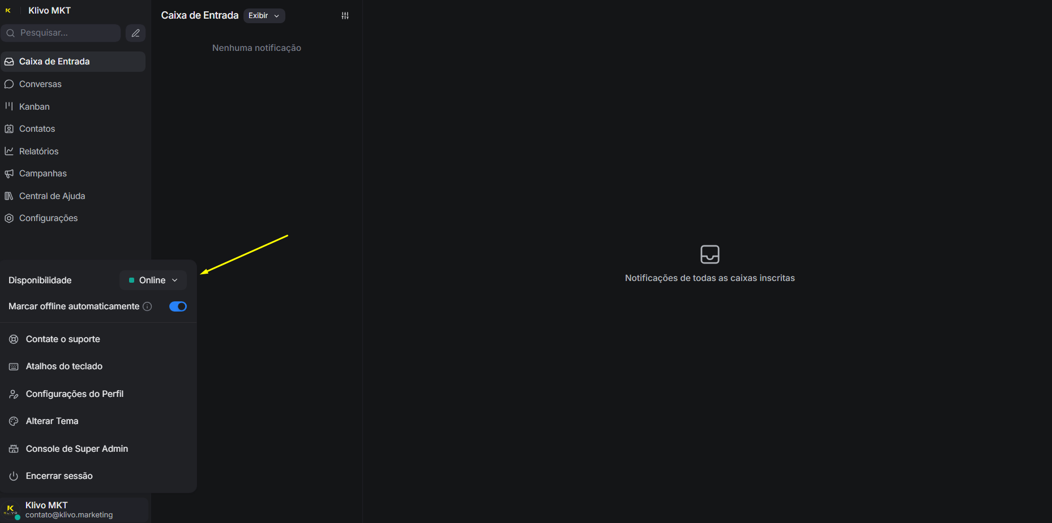Click Notificações de todas as caixas inscritas text
Screen dimensions: 1052x523
pyautogui.click(x=710, y=278)
